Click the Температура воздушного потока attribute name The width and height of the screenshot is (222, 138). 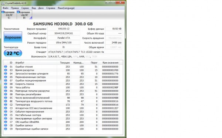click(34, 101)
